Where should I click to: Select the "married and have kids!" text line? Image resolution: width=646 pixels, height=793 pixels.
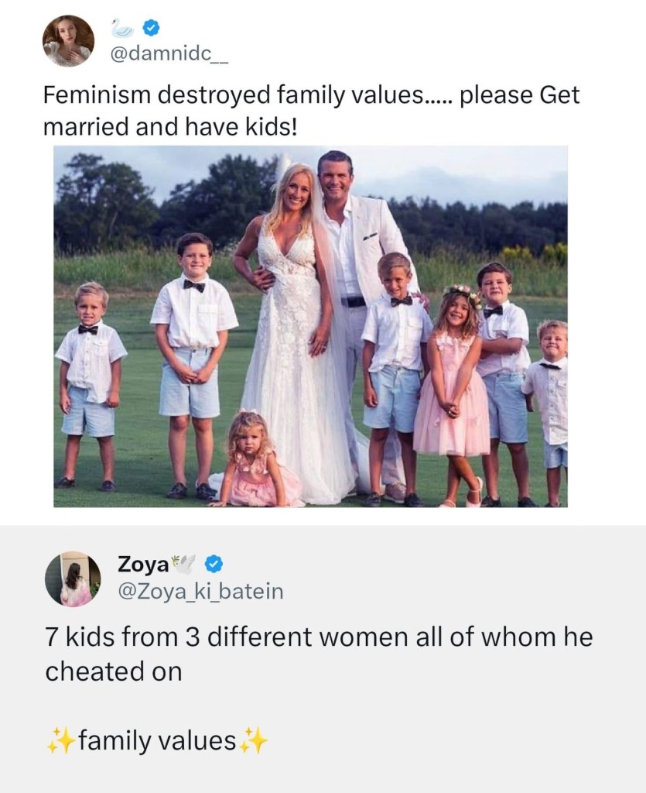(170, 127)
